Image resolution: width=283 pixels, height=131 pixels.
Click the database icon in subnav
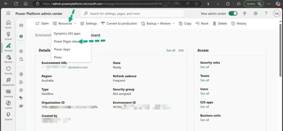click(21, 59)
